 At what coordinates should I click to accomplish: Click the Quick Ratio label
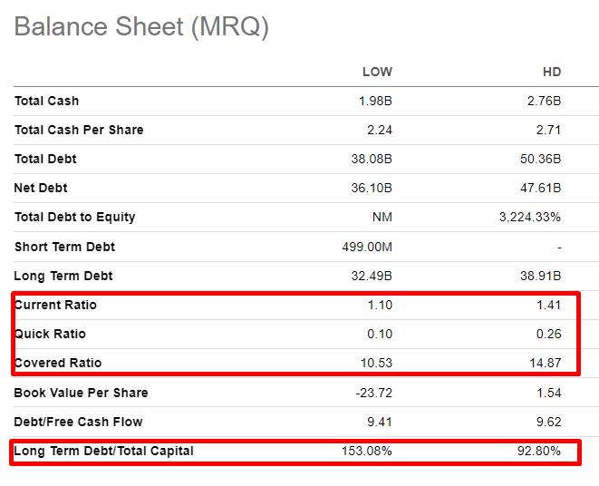[x=51, y=334]
